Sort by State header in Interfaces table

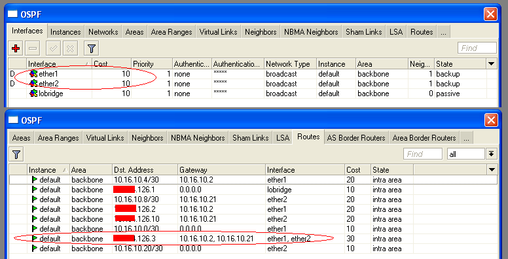click(x=460, y=64)
